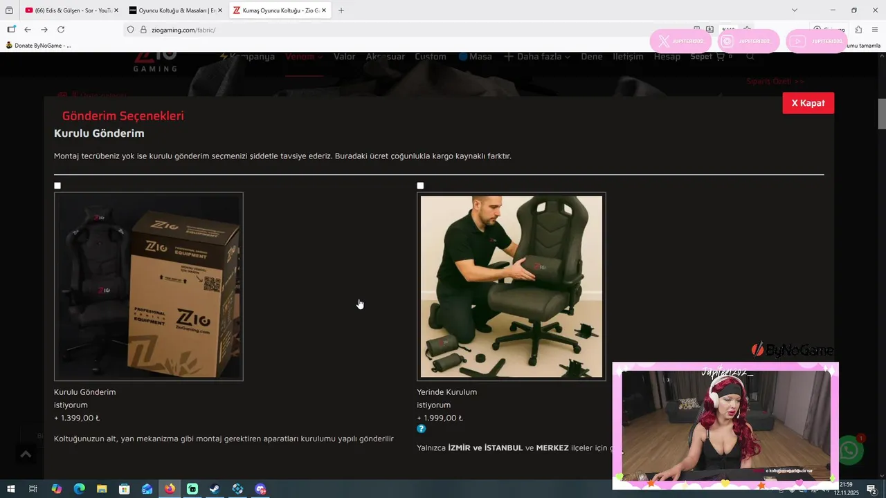Screen dimensions: 886x498
Task: Click the İletişim link in navigation
Action: [x=628, y=57]
